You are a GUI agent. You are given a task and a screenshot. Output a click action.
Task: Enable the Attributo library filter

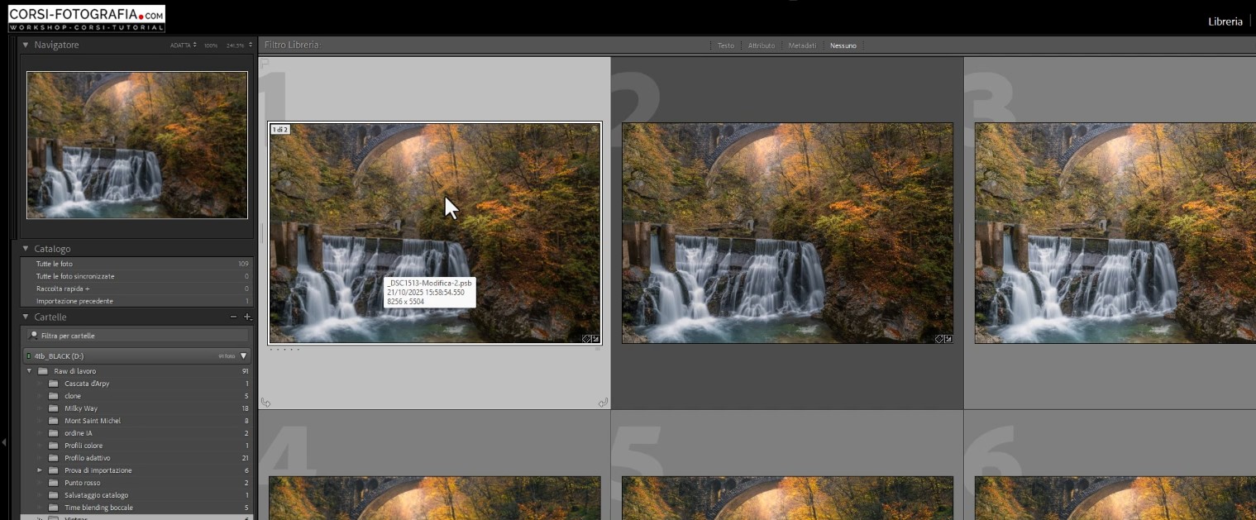pos(761,45)
